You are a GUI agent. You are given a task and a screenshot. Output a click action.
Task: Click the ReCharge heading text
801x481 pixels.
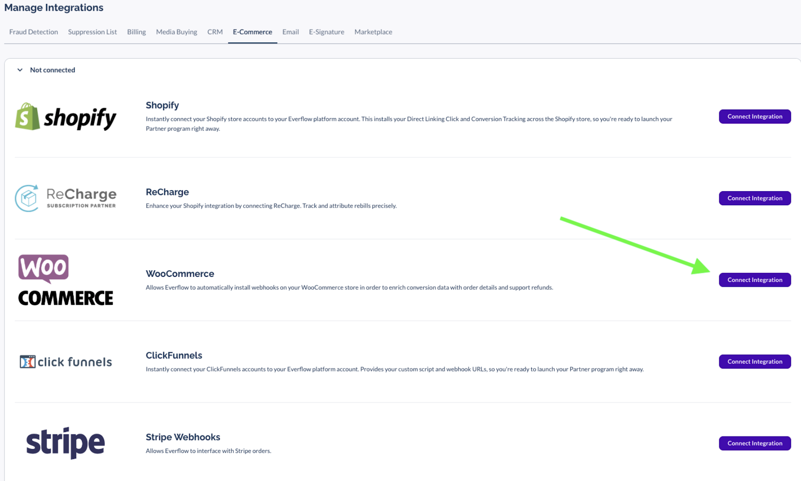[x=167, y=192]
